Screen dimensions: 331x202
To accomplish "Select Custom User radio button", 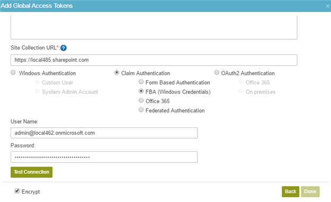I will pyautogui.click(x=38, y=82).
